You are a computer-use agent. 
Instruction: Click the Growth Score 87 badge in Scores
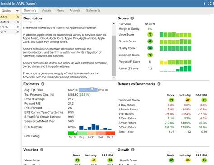pyautogui.click(x=150, y=41)
